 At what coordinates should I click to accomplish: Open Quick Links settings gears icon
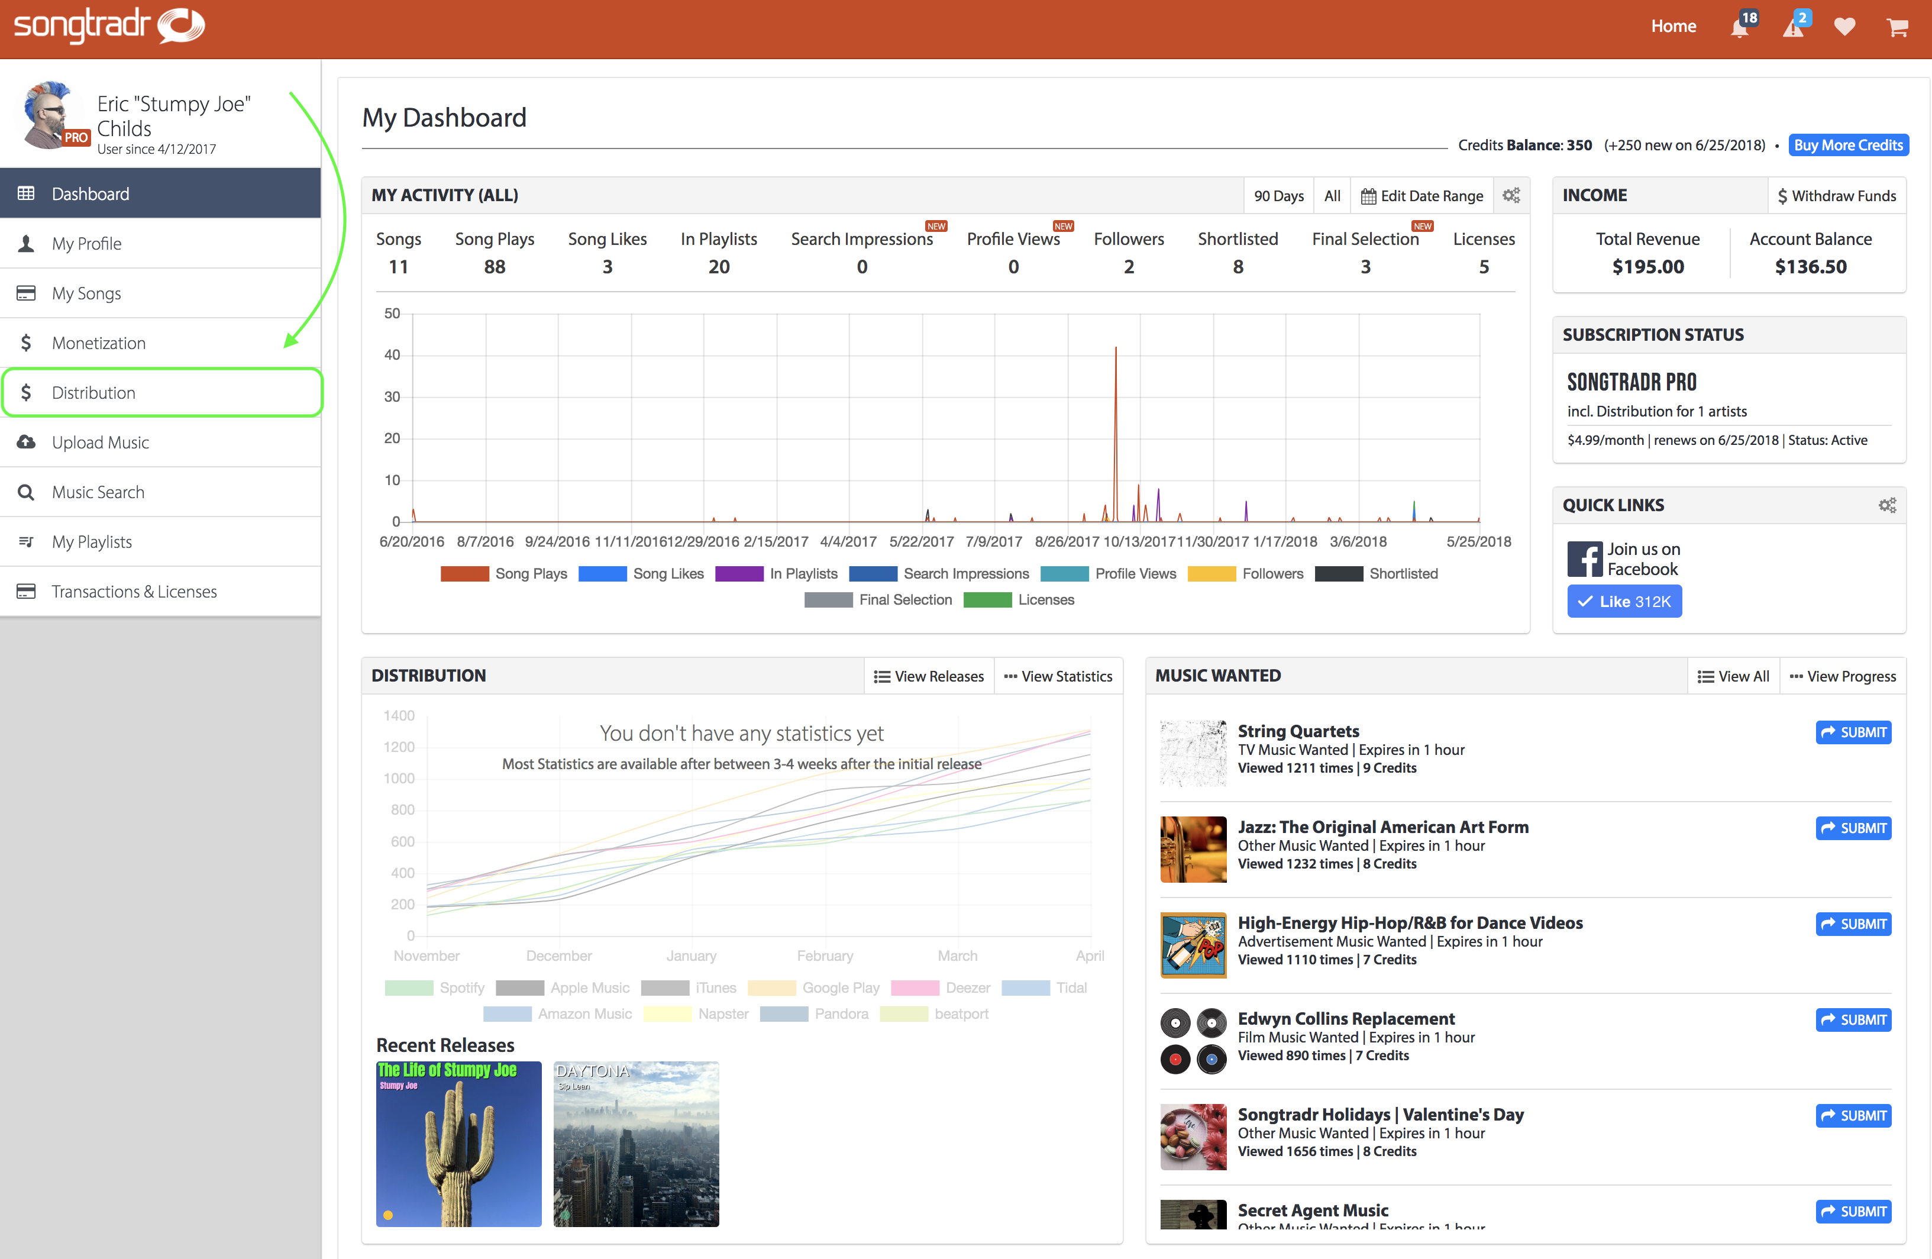[1888, 505]
